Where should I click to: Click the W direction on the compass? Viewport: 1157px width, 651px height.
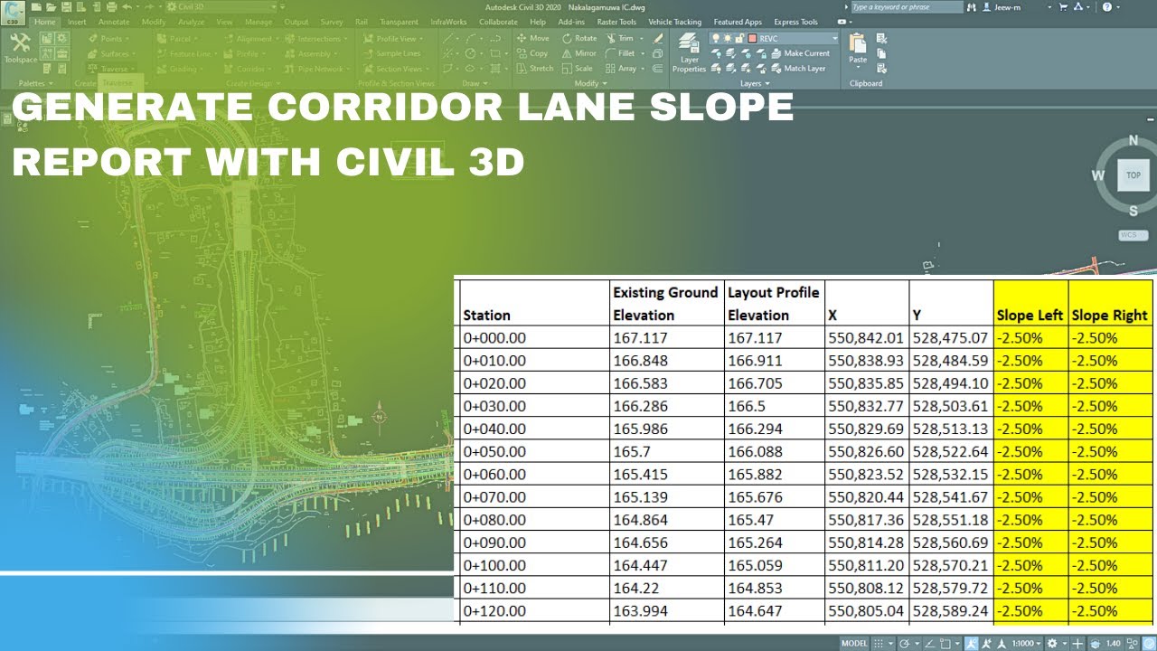[1098, 175]
